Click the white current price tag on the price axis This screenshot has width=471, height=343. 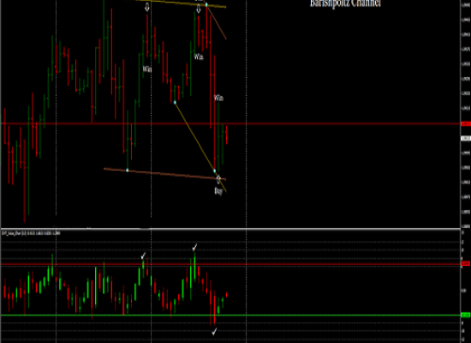click(x=466, y=138)
